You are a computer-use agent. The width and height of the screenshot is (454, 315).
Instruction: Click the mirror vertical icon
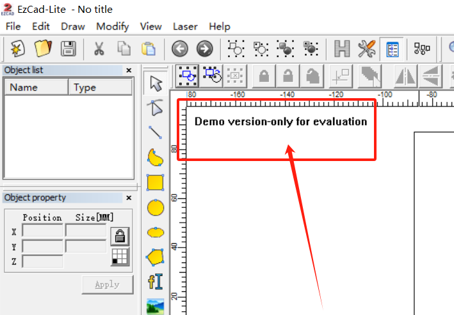tap(430, 76)
